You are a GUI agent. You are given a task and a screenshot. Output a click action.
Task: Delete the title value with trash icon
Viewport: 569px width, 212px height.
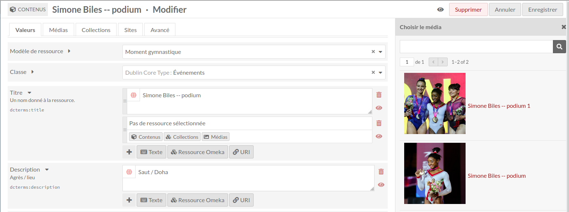[379, 95]
